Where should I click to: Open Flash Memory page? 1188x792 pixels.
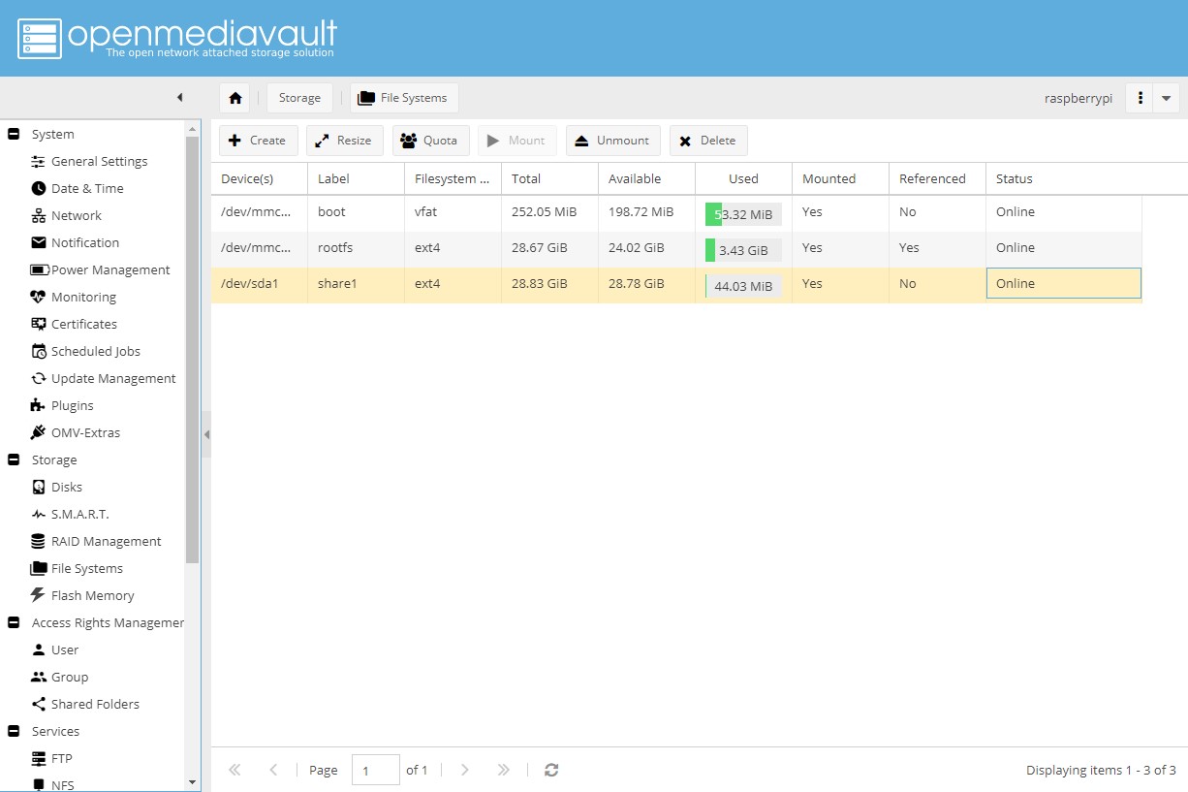[x=92, y=596]
